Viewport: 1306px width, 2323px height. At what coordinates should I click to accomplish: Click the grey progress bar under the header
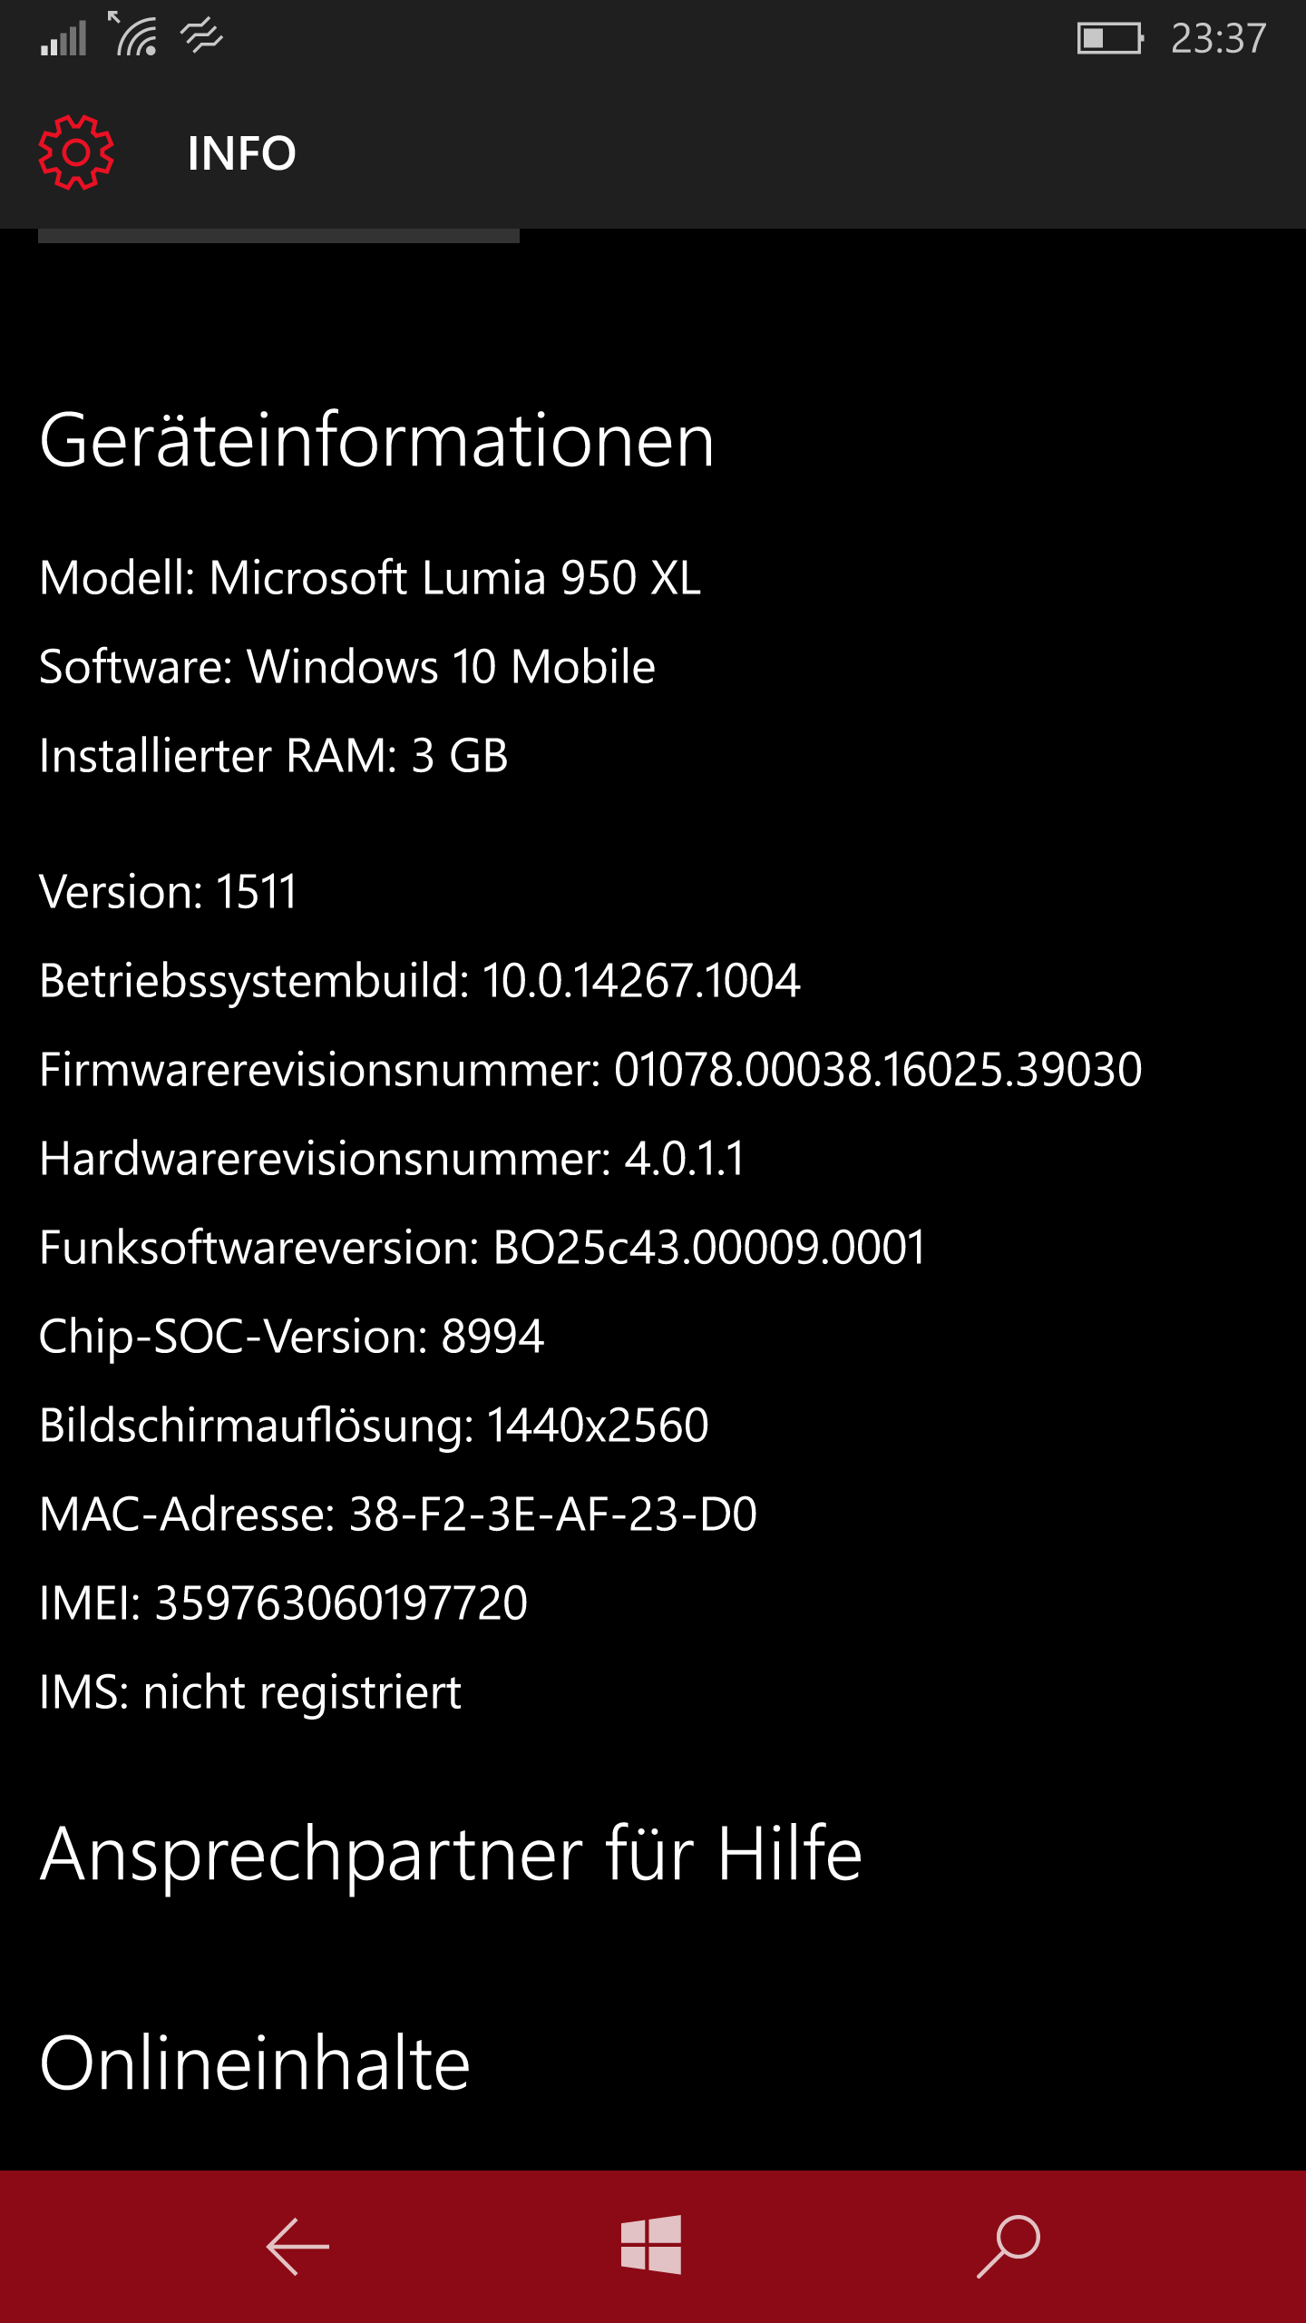tap(278, 236)
